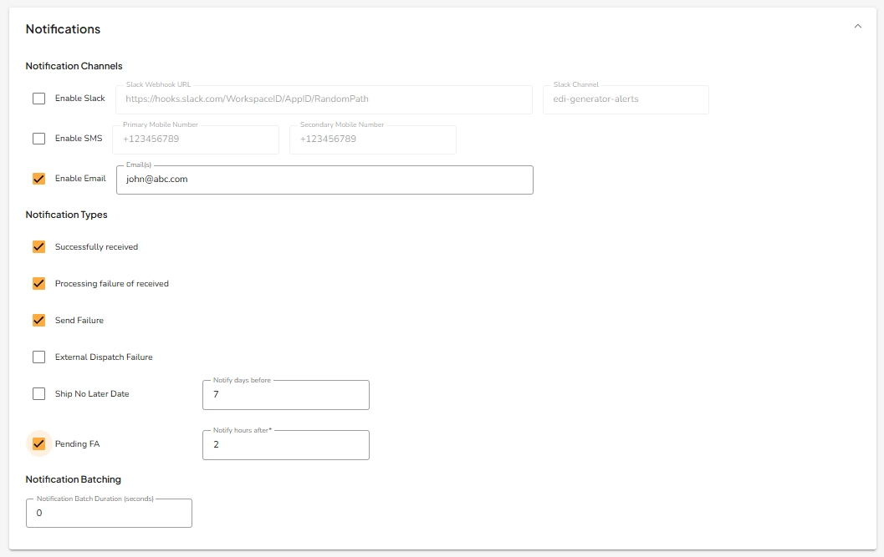
Task: Edit the Notify days before value
Action: point(285,394)
